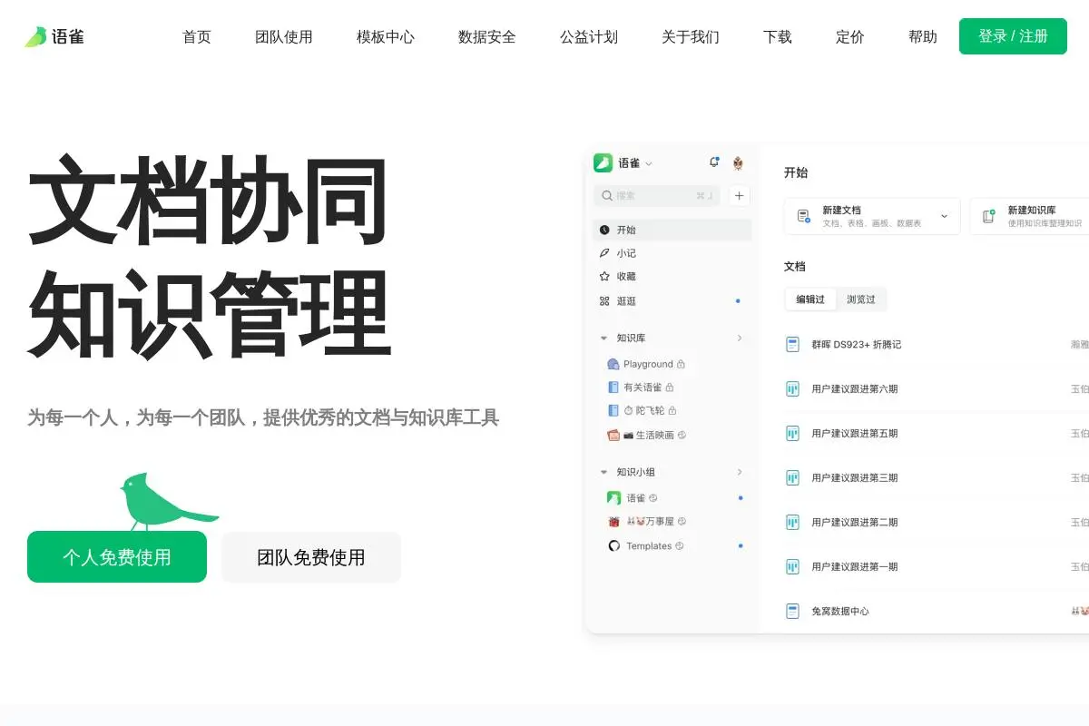Screen dimensions: 1089x726
Task: Click the book icon beside 陀飞轮
Action: point(613,411)
